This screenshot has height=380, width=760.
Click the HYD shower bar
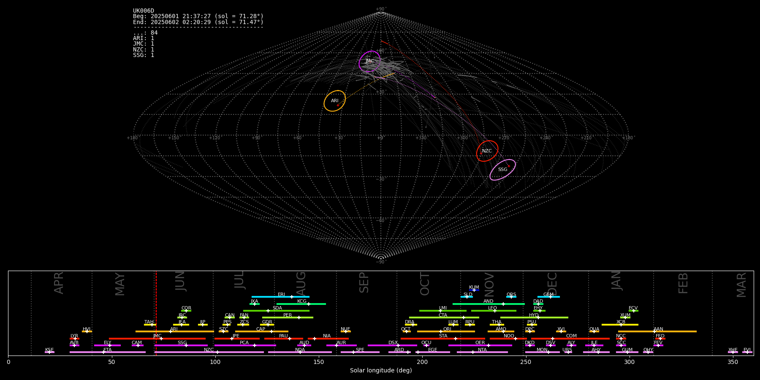(534, 318)
